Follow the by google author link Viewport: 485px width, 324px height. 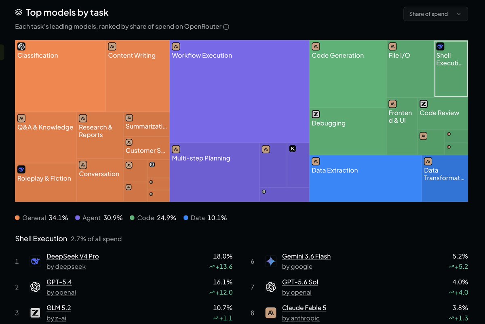(x=297, y=267)
